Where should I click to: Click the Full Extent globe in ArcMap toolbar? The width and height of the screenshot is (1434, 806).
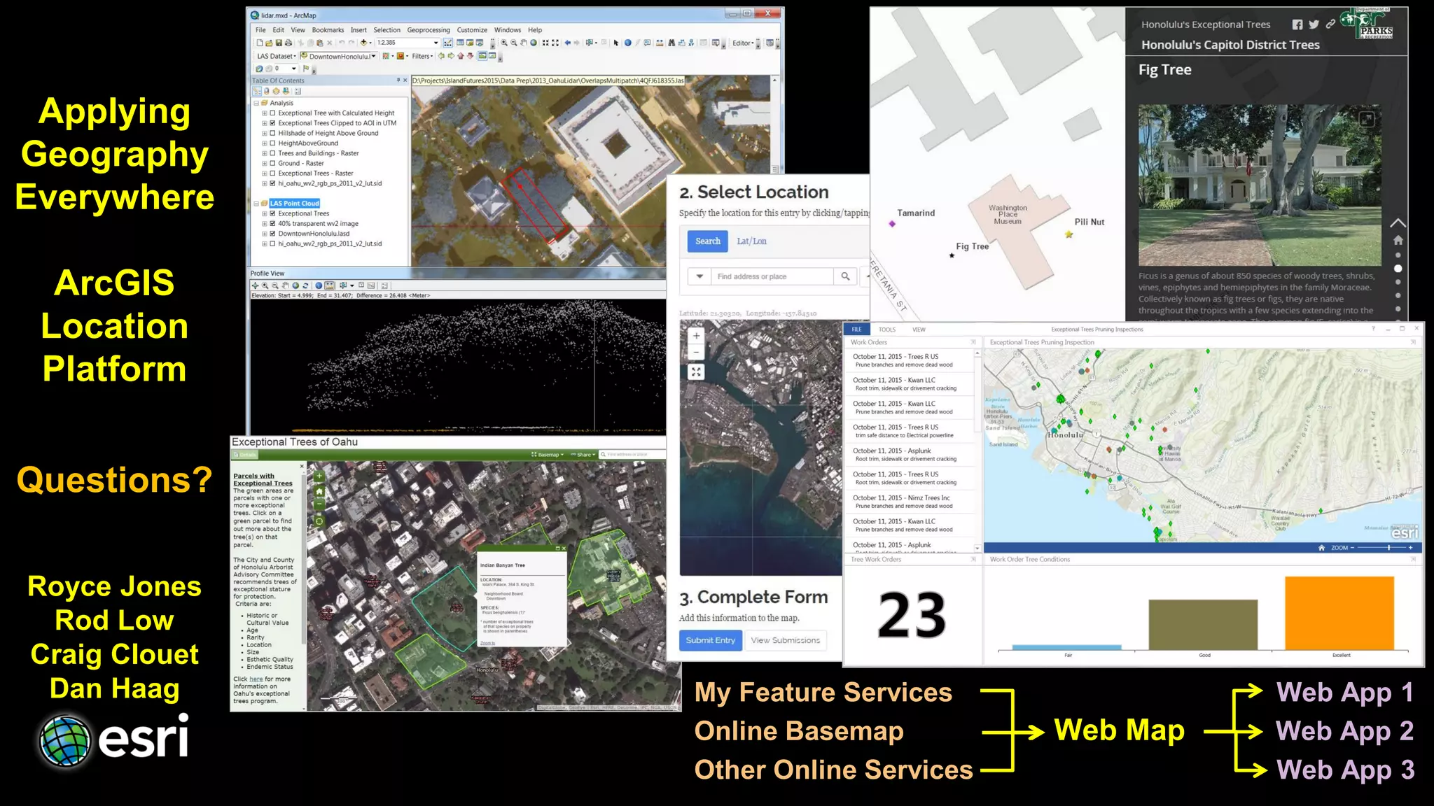pyautogui.click(x=534, y=43)
